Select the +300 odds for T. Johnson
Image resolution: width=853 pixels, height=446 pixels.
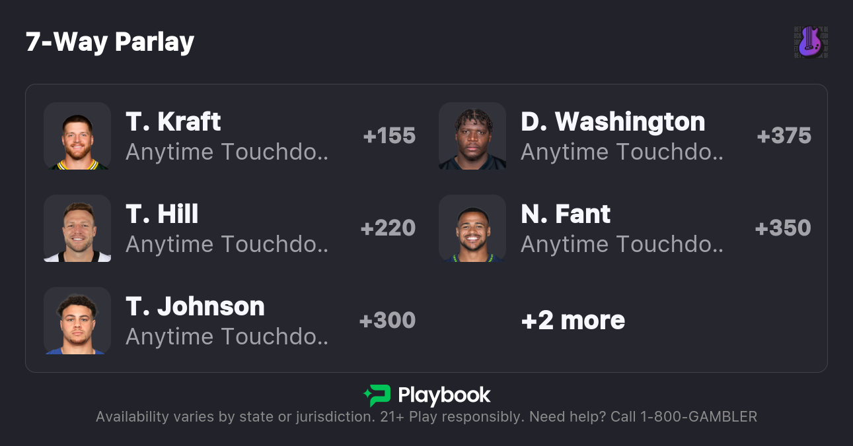click(387, 321)
